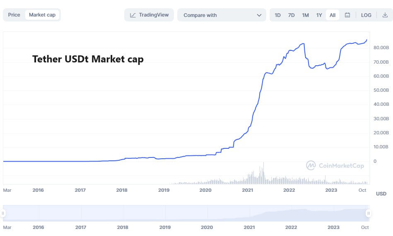This screenshot has height=236, width=393.
Task: Switch to the Price view
Action: (x=14, y=15)
